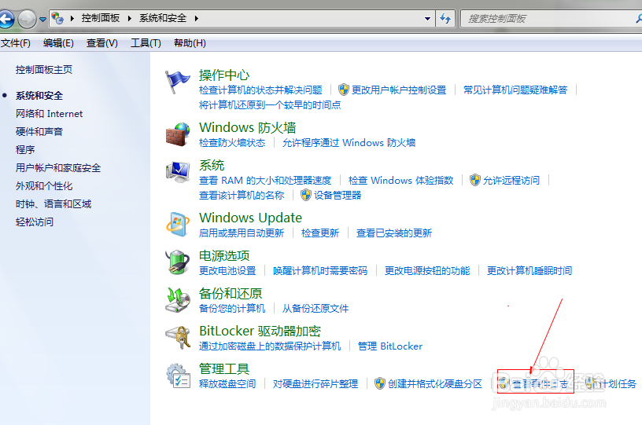Image resolution: width=642 pixels, height=425 pixels.
Task: Click the BitLocker drive and keys icon
Action: click(x=178, y=338)
